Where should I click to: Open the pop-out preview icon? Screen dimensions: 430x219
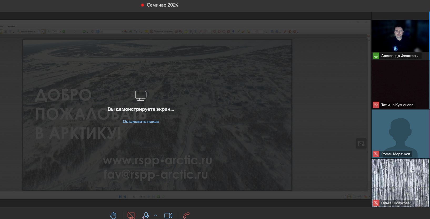point(361,144)
